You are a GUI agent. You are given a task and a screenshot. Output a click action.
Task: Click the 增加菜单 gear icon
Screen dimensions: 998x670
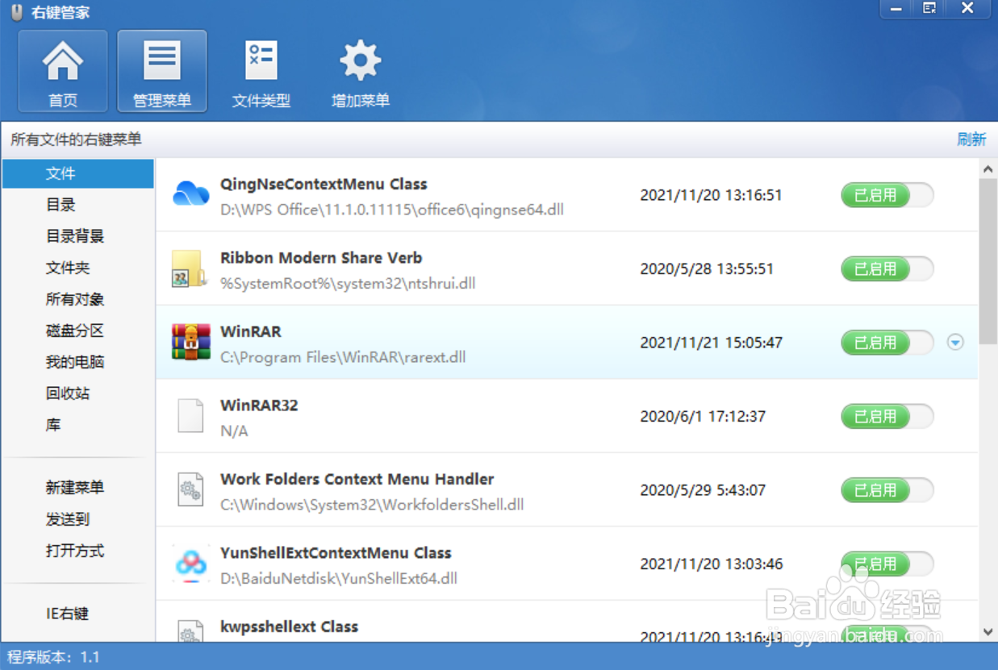click(x=361, y=71)
